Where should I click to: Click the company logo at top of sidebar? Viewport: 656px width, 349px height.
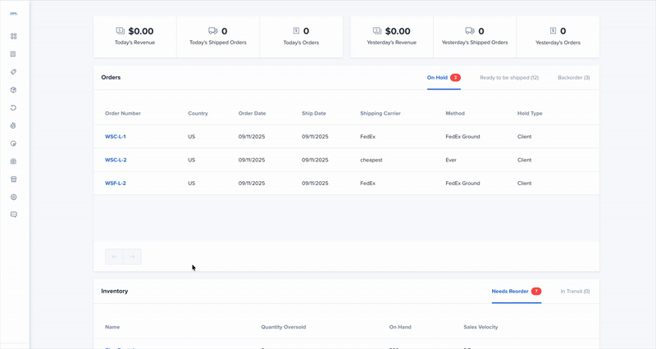(13, 13)
